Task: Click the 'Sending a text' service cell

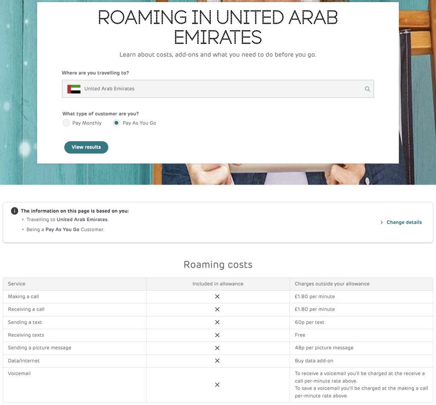Action: [75, 322]
